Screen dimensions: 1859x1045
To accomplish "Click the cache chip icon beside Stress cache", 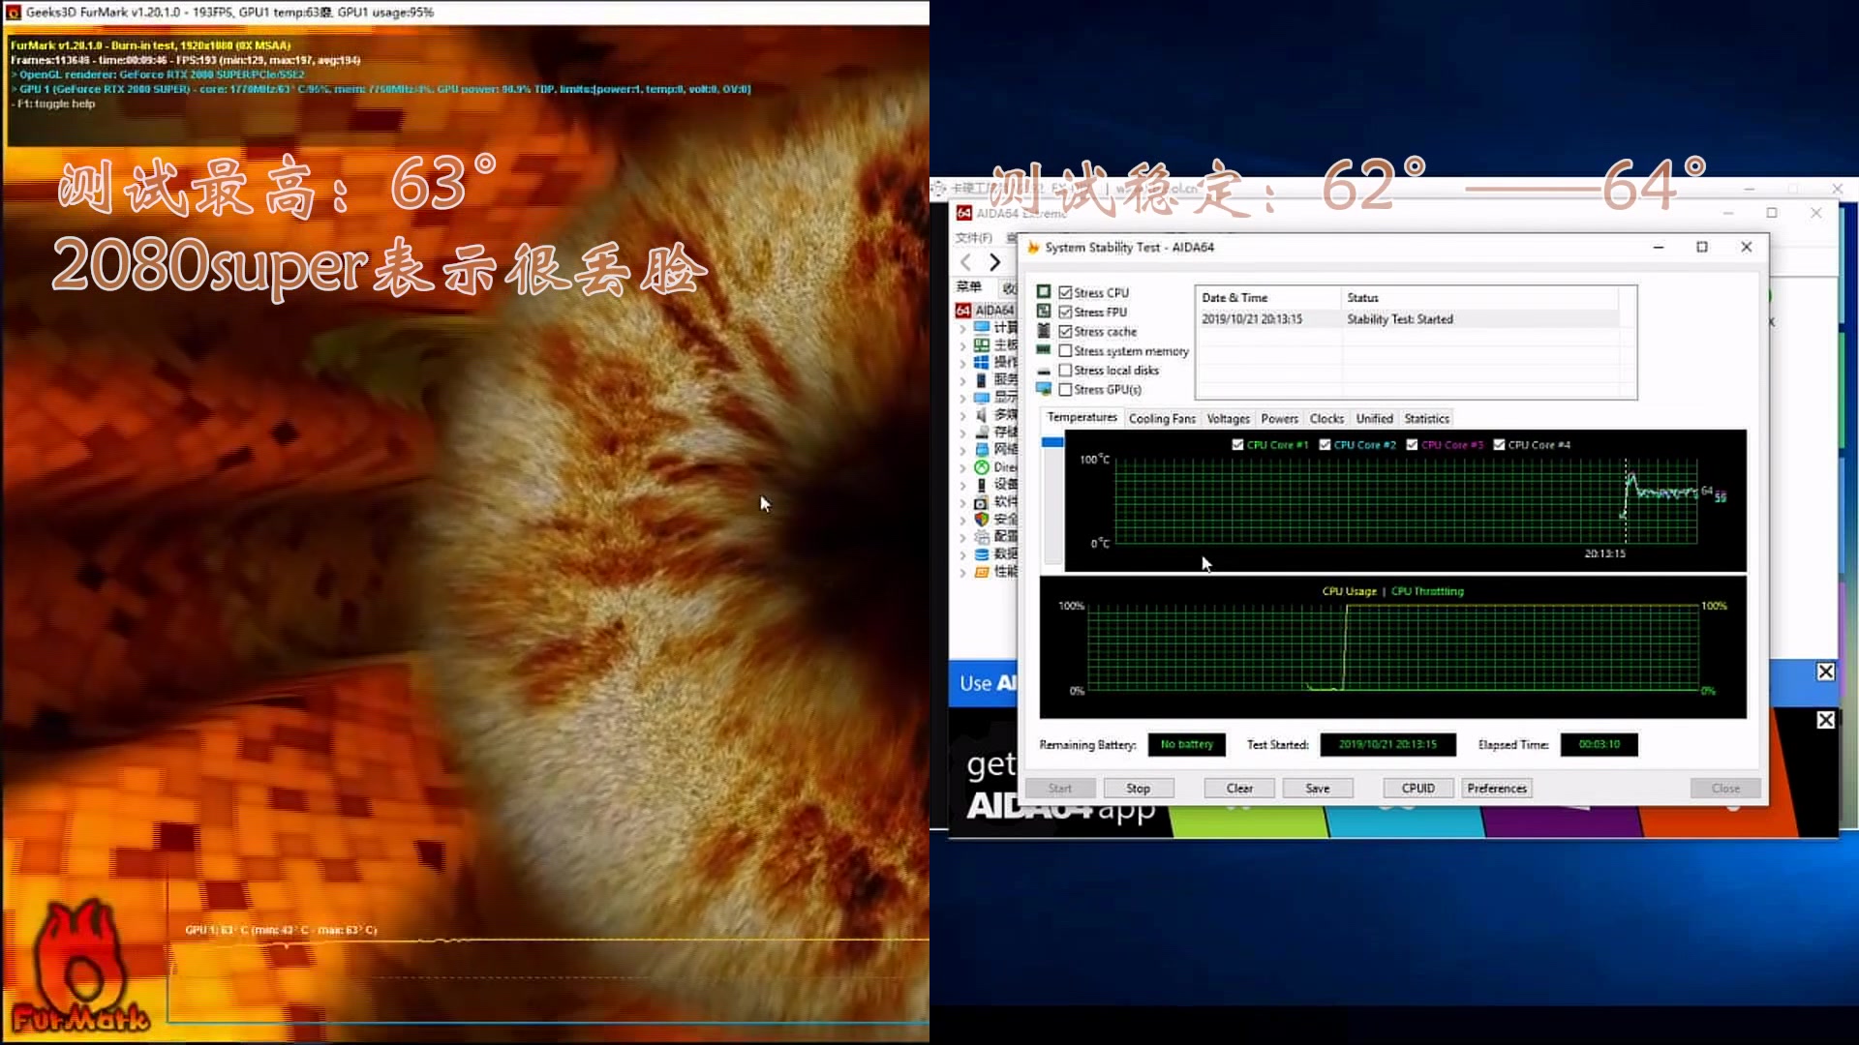I will [x=1044, y=330].
